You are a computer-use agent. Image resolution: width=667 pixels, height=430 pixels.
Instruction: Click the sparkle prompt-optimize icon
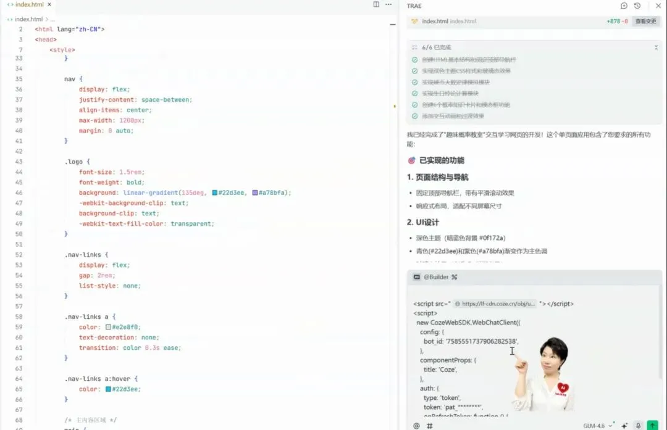(x=624, y=426)
